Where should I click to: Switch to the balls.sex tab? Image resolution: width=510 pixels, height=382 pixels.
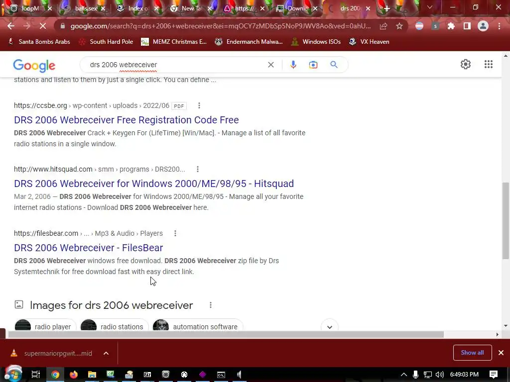click(83, 8)
